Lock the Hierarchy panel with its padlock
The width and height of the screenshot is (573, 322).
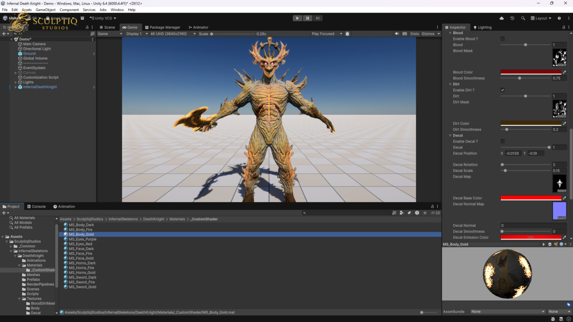pos(87,27)
